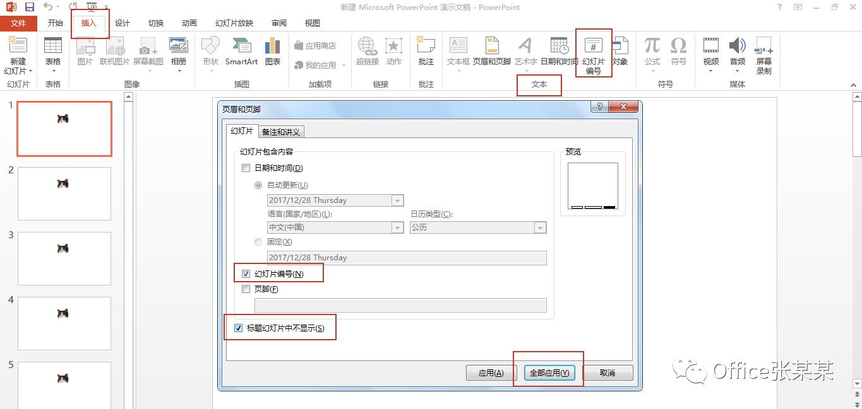Screen dimensions: 862x409
Task: Switch to the 备注和讲义 tab
Action: click(x=281, y=131)
